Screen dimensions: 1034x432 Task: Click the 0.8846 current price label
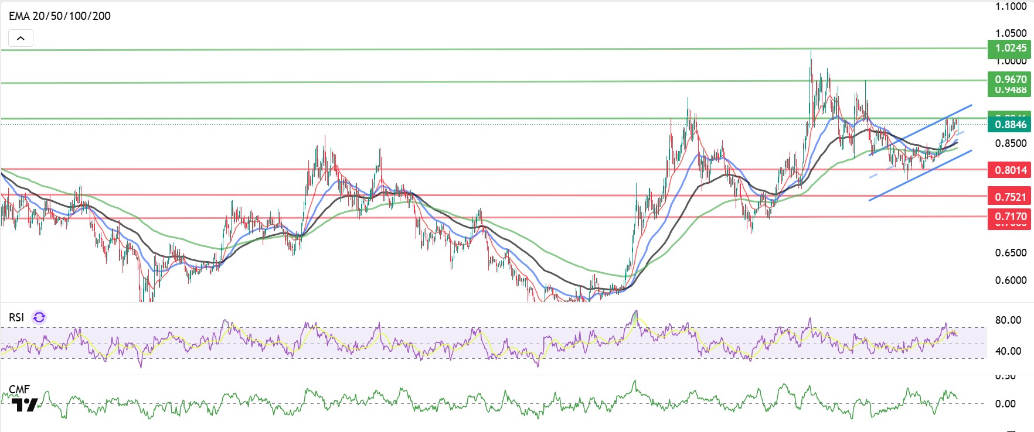1009,124
